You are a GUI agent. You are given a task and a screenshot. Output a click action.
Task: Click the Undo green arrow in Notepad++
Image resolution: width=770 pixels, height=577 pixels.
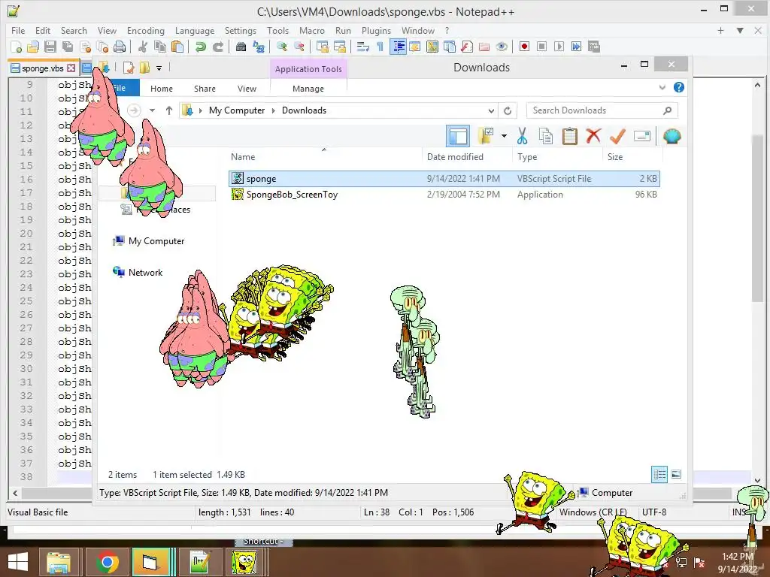click(x=200, y=47)
